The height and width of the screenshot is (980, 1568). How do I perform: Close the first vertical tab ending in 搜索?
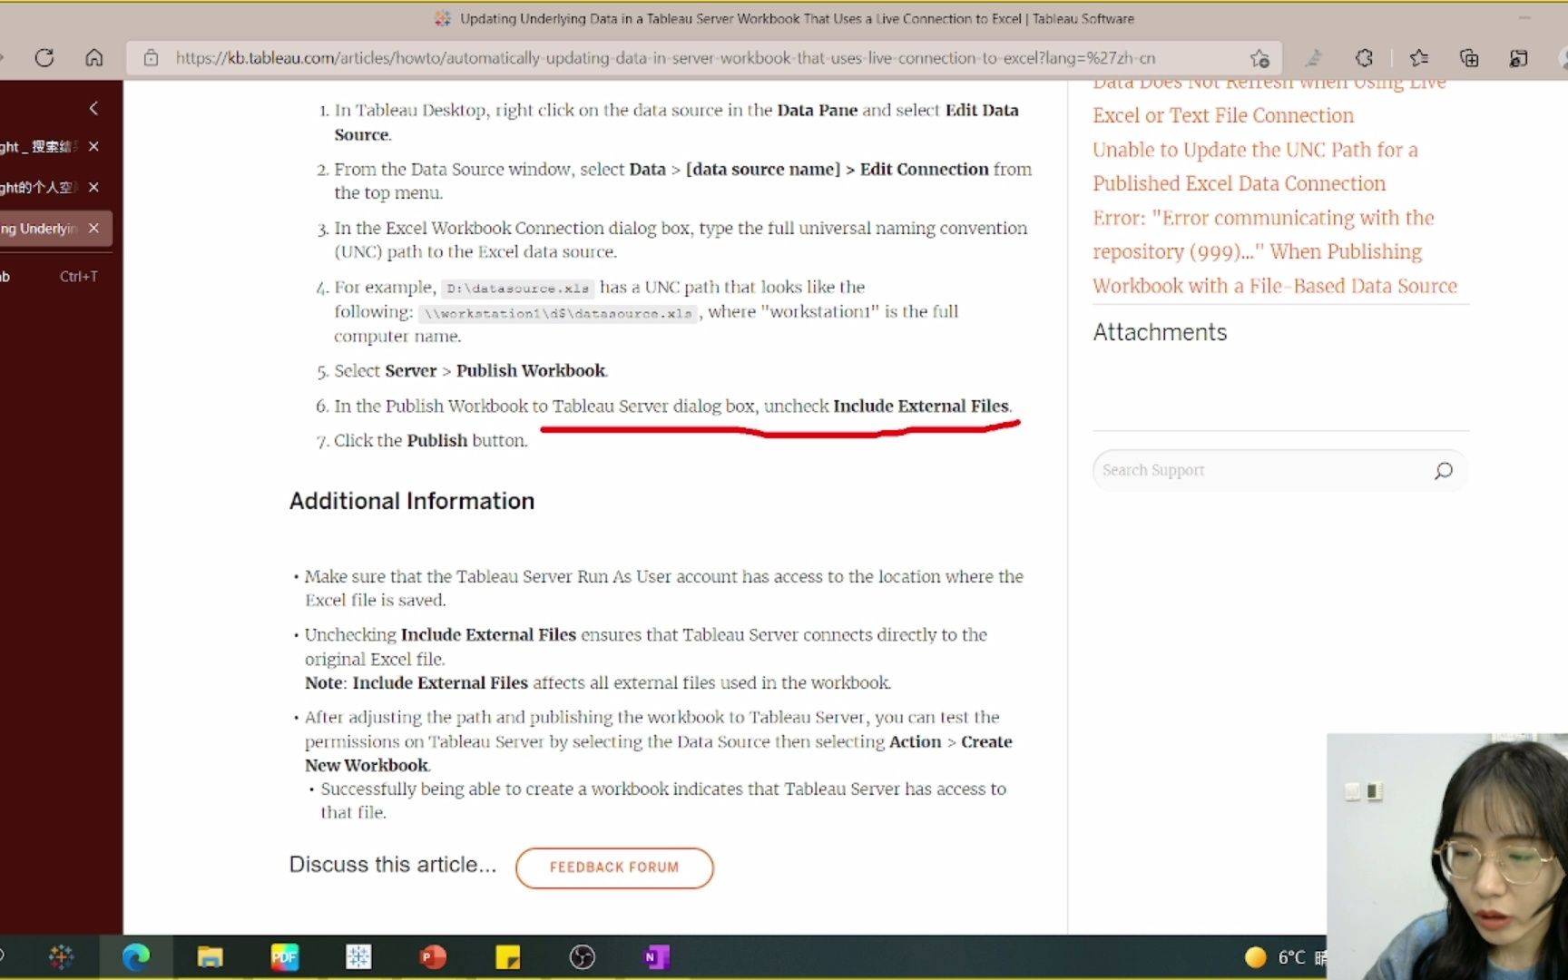93,146
